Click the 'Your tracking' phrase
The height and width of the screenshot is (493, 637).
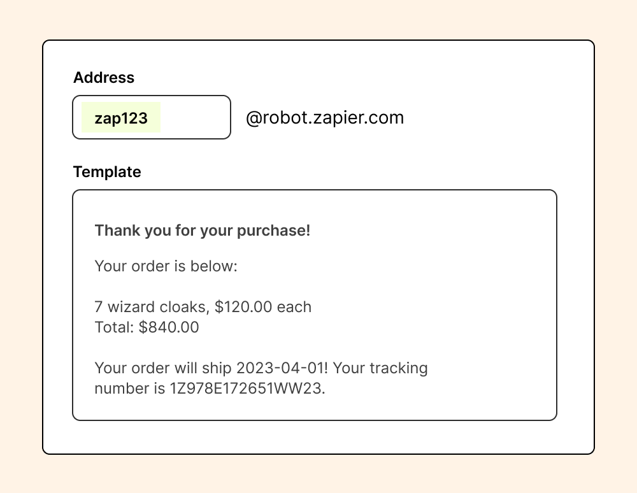click(380, 368)
